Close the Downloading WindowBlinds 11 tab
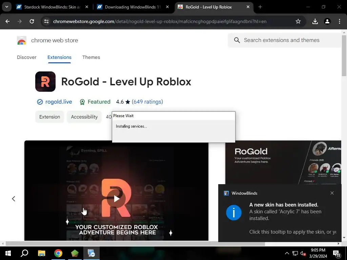This screenshot has height=260, width=347. coord(167,7)
